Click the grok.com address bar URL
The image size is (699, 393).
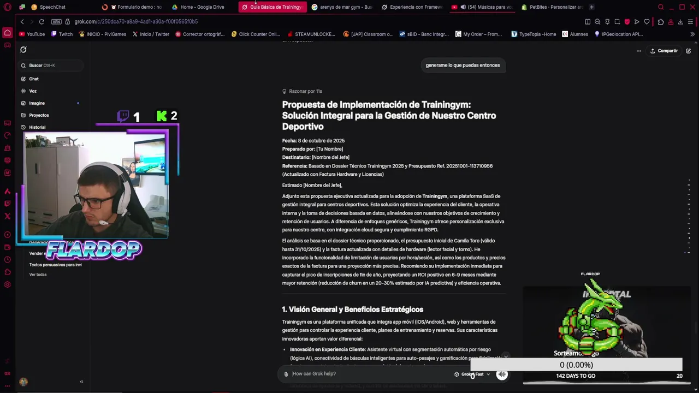coord(136,22)
